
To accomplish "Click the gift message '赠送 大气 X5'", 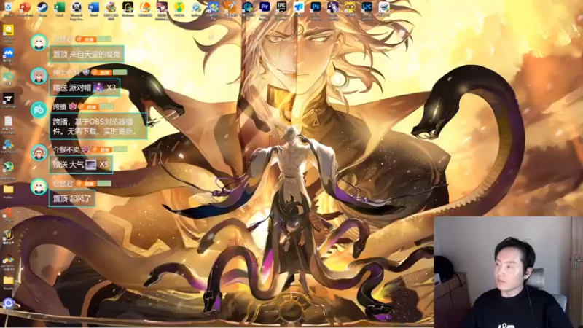I will point(81,165).
